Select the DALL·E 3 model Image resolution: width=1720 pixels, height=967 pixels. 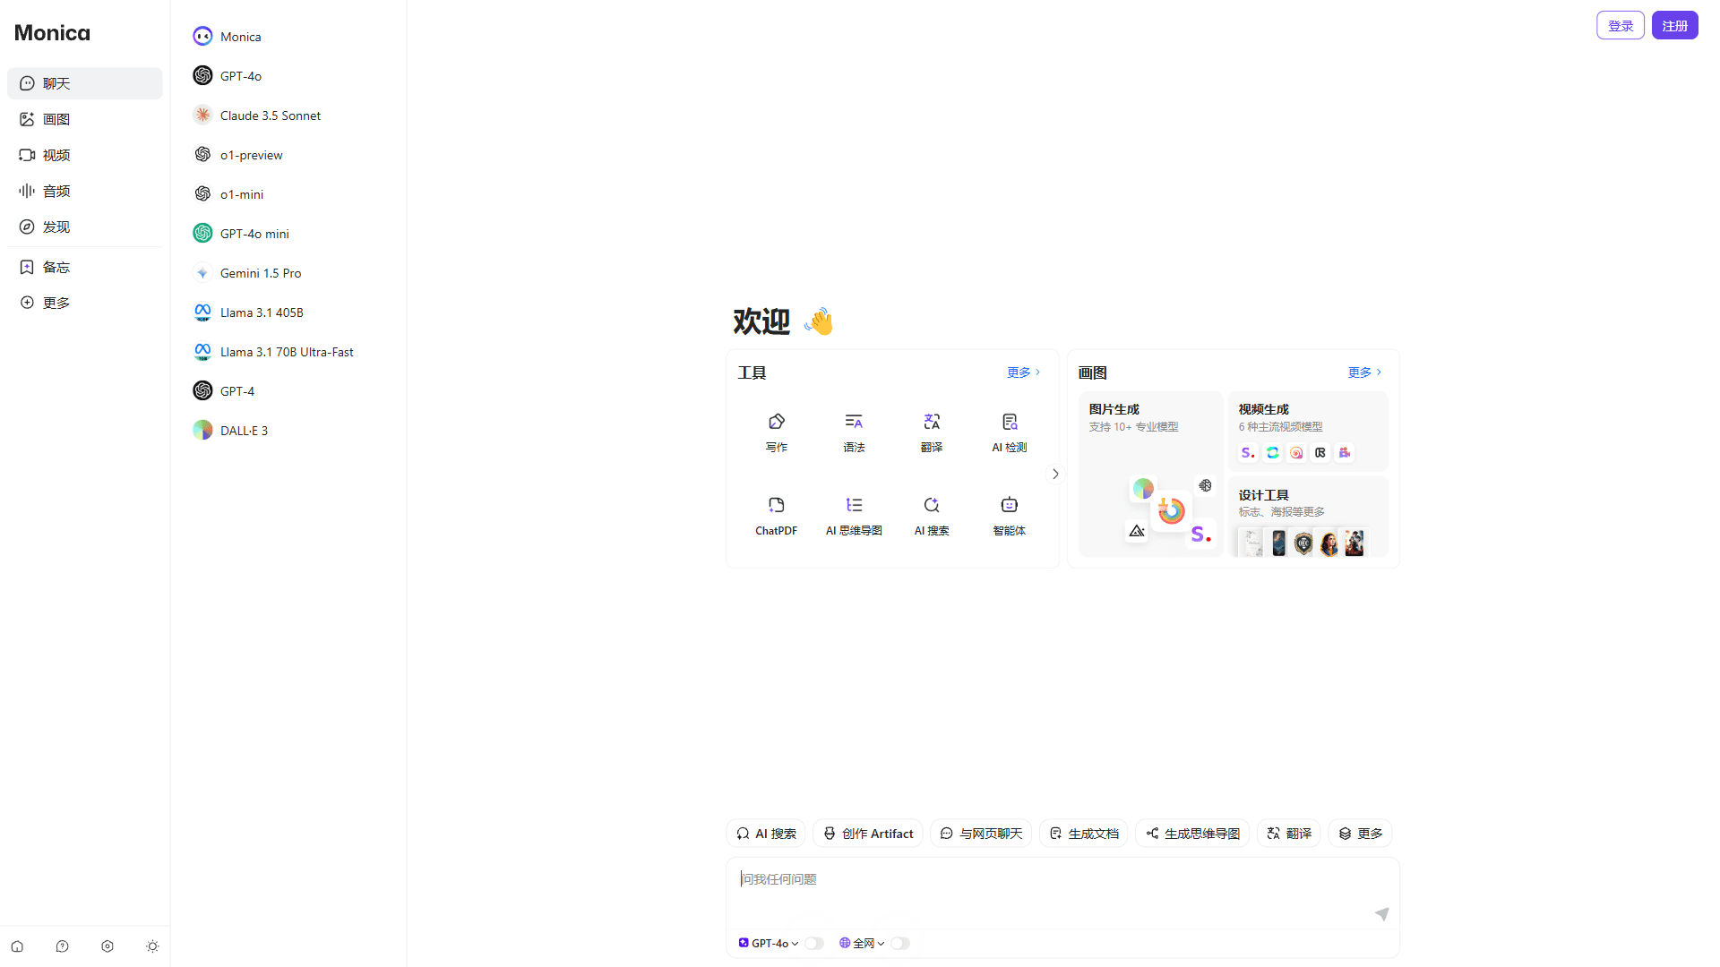[x=288, y=431]
